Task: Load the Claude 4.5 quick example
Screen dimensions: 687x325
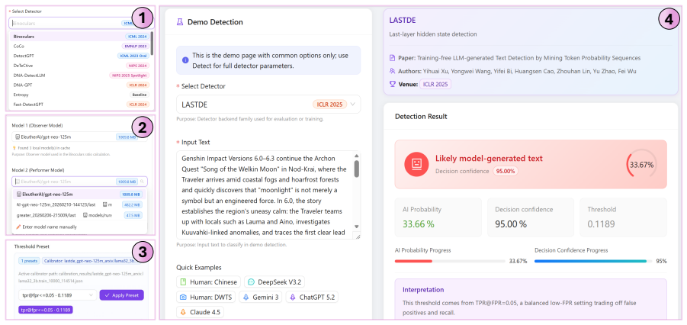Action: (x=201, y=312)
